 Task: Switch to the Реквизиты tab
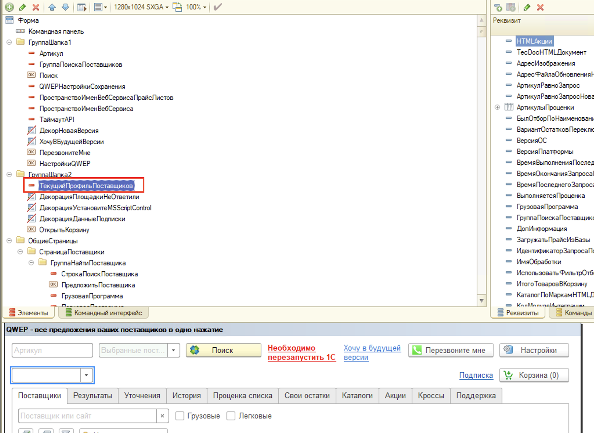518,313
